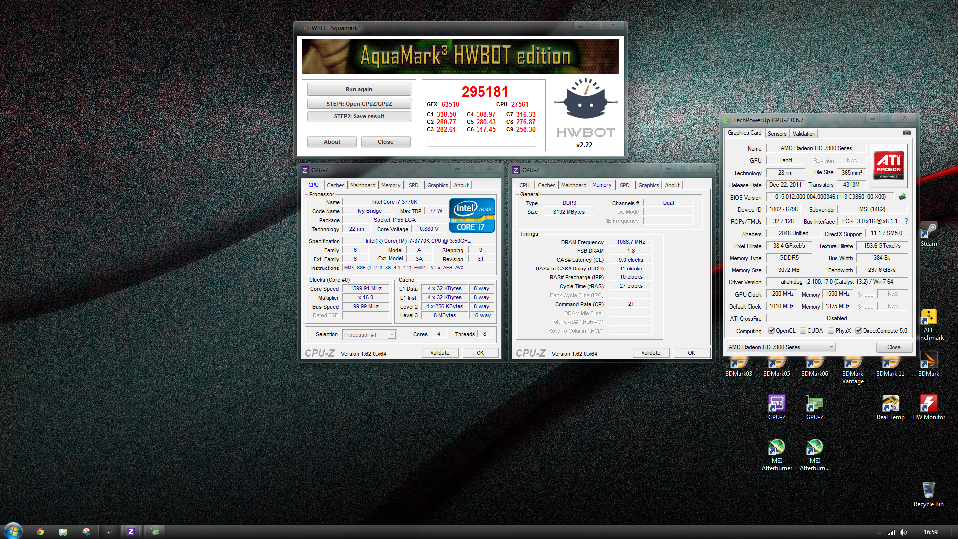
Task: Open the Recycle Bin icon
Action: 928,494
